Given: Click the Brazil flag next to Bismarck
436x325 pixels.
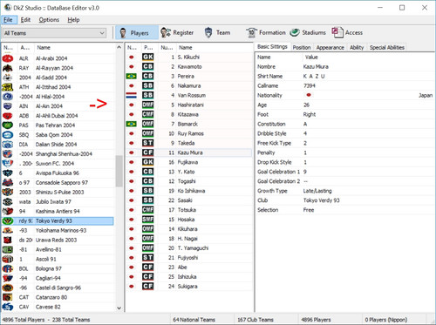Looking at the screenshot, I should click(x=132, y=124).
